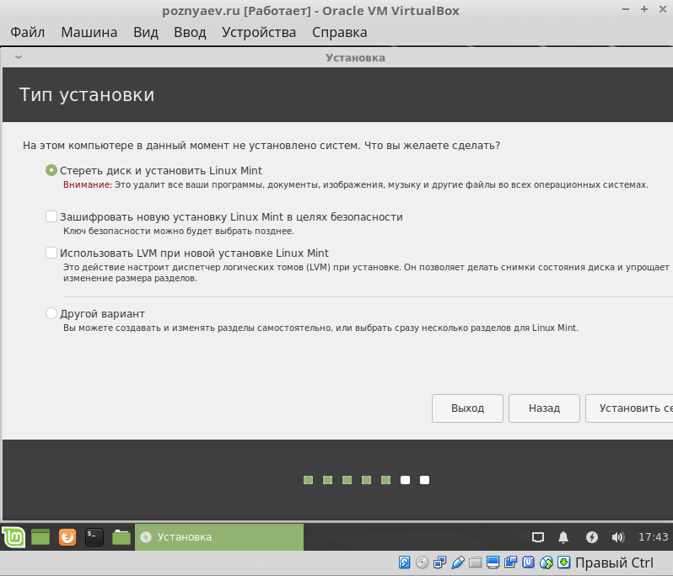Click the VirtualBox mouse integration status icon

tap(546, 563)
